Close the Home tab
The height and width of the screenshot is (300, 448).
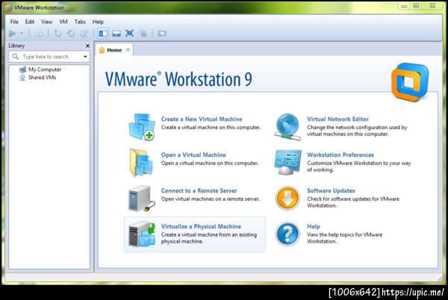128,50
